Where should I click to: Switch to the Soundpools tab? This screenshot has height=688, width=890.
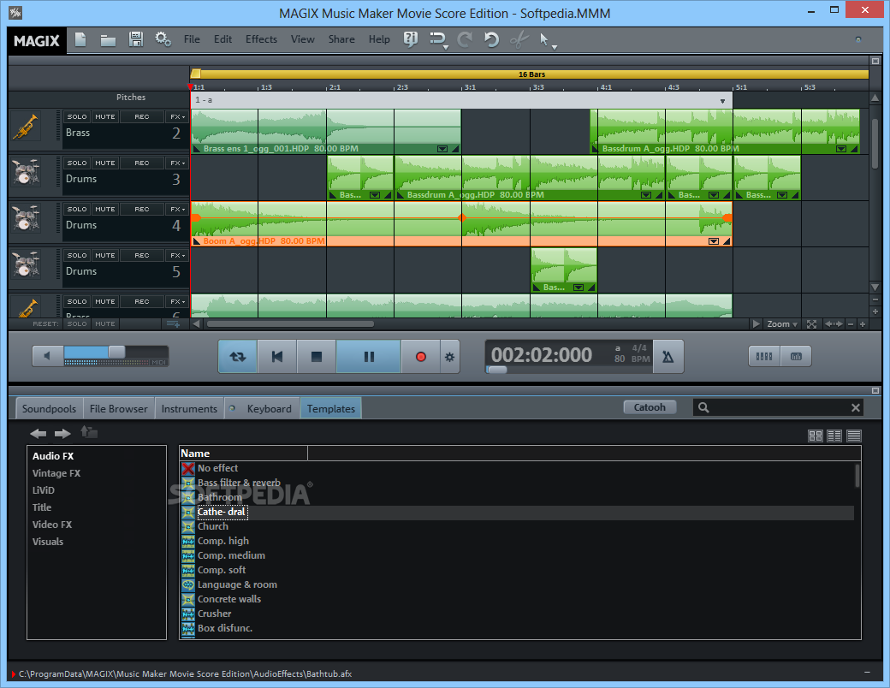[49, 409]
